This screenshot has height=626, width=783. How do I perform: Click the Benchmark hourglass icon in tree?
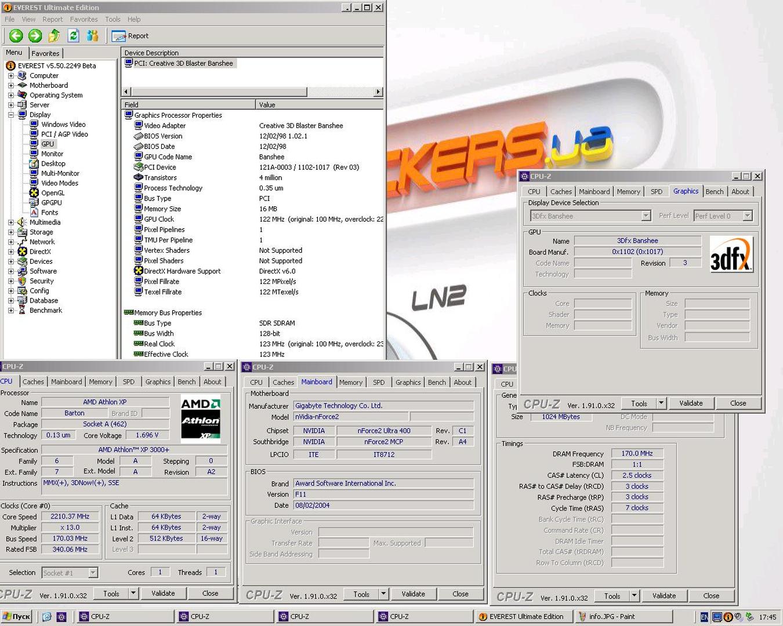pyautogui.click(x=22, y=310)
